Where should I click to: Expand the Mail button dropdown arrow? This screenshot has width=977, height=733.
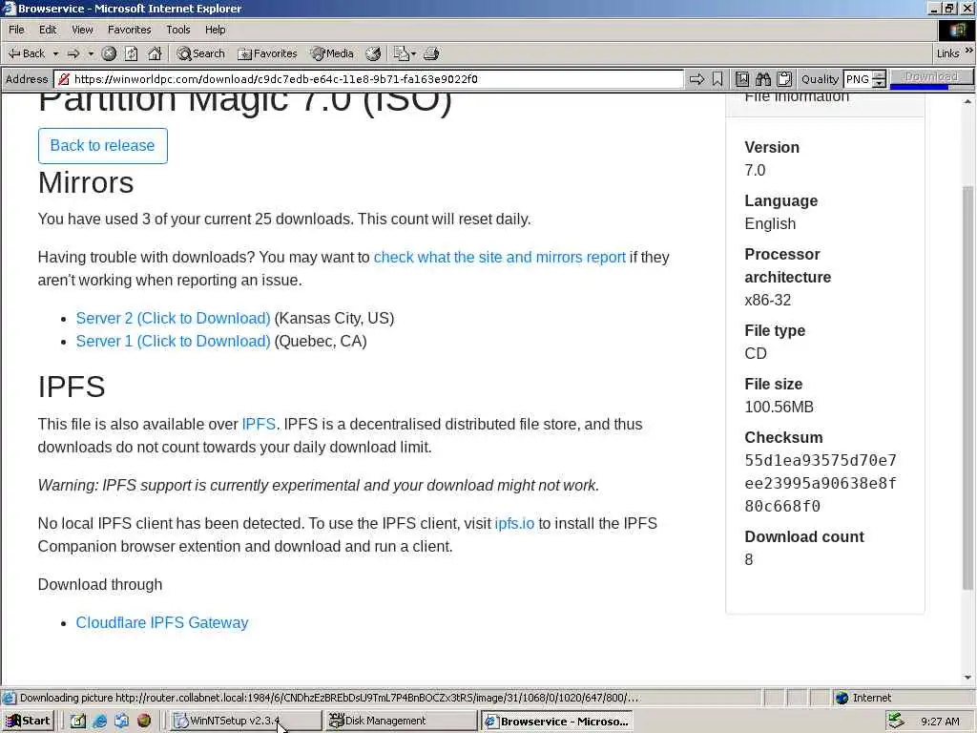coord(414,53)
